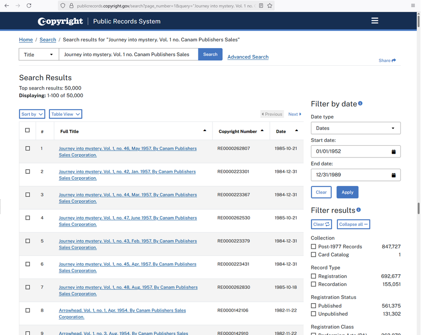The image size is (421, 335).
Task: Open the Title search field dropdown
Action: click(39, 54)
